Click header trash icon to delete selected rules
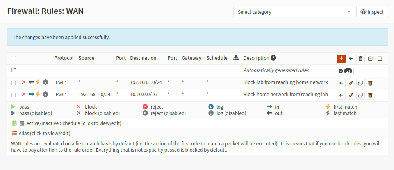 (x=361, y=59)
